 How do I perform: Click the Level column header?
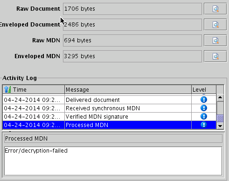tap(204, 89)
